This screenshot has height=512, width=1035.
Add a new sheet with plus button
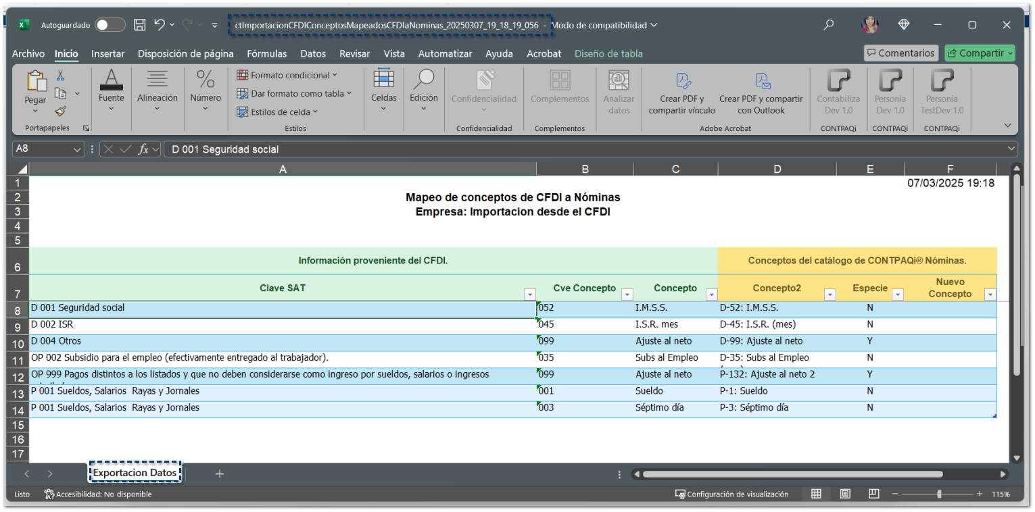coord(220,473)
